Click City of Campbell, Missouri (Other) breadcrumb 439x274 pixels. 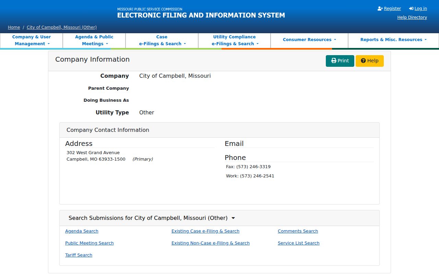coord(62,27)
